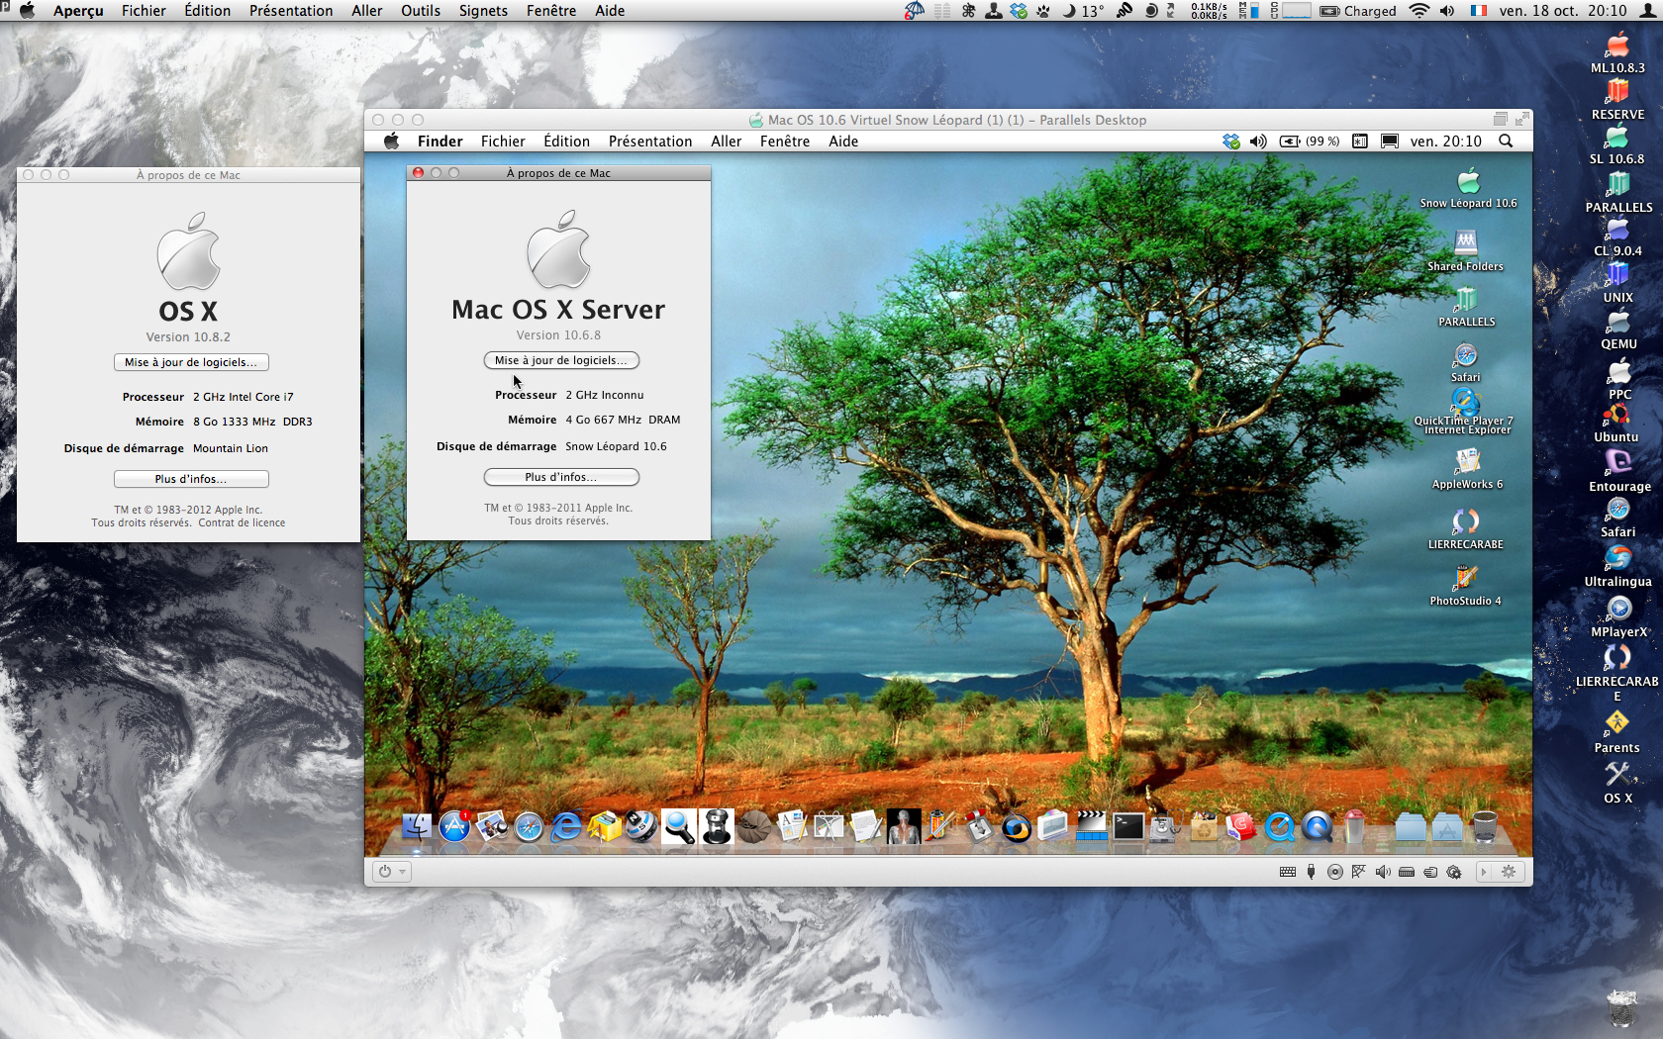Open Présentation menu in virtual machine

click(x=650, y=142)
